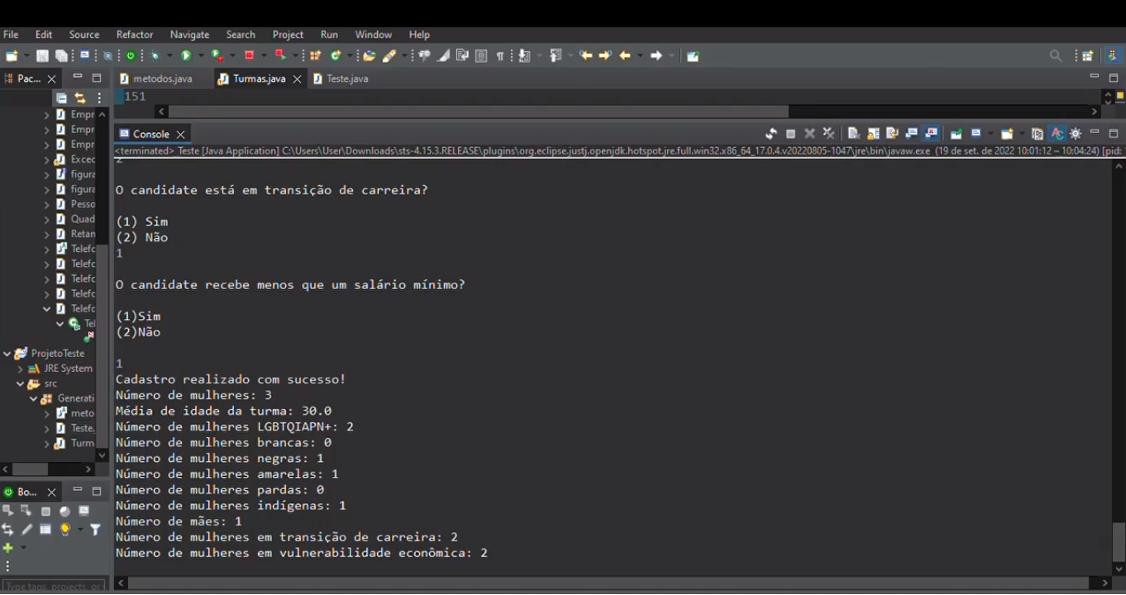Click the Search toolbar icon
The width and height of the screenshot is (1126, 595).
click(1056, 55)
